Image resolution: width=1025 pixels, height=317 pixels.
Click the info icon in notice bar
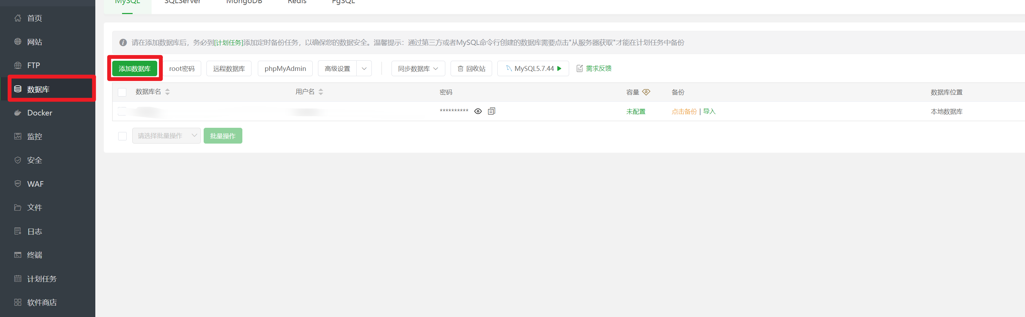click(x=123, y=42)
